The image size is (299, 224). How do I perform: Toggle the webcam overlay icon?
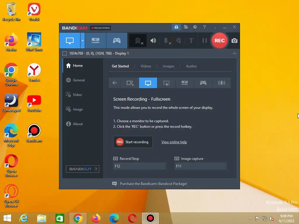coord(138,41)
